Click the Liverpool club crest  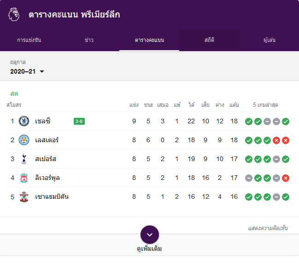(x=24, y=178)
